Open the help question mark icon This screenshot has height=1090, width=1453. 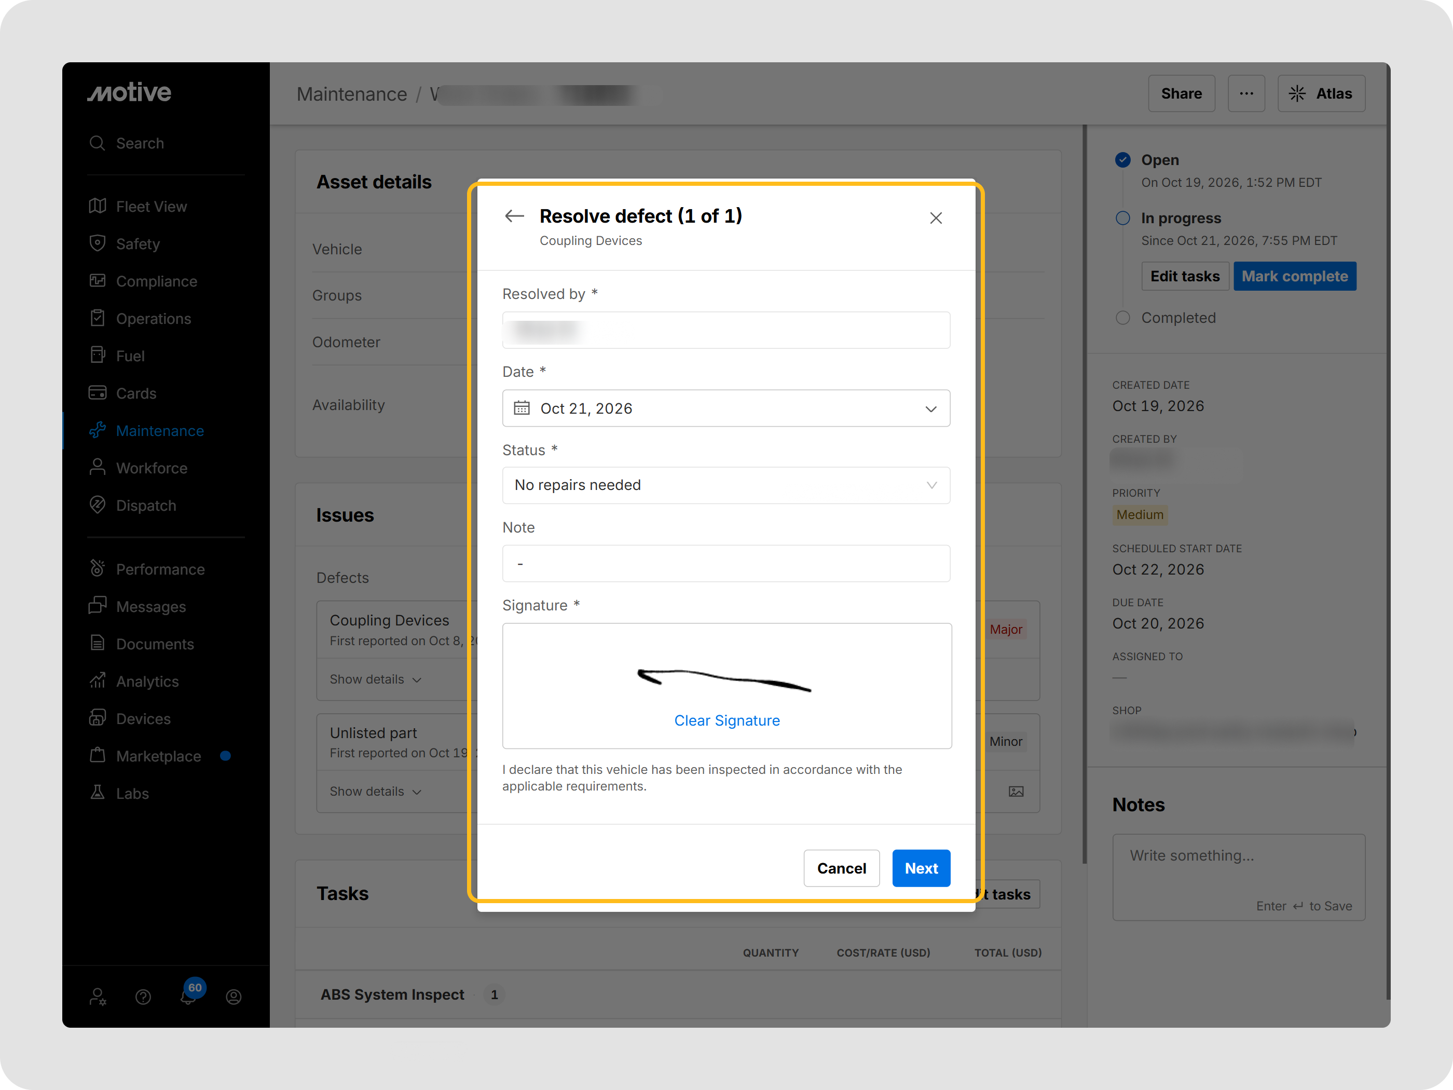tap(143, 998)
